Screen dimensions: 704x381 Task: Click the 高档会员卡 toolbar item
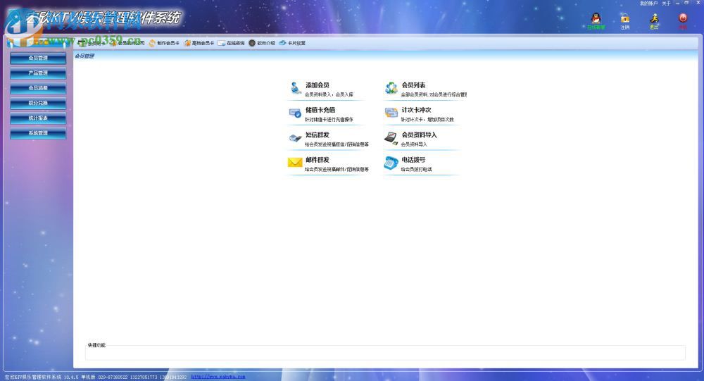[x=199, y=43]
